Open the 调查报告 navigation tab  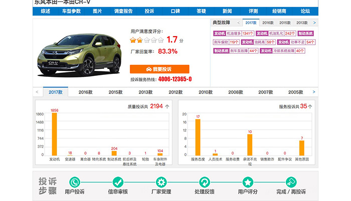(x=123, y=11)
